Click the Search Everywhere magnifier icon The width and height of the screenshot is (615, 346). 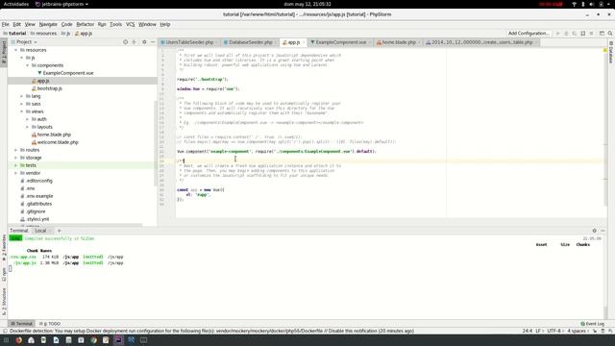point(610,34)
